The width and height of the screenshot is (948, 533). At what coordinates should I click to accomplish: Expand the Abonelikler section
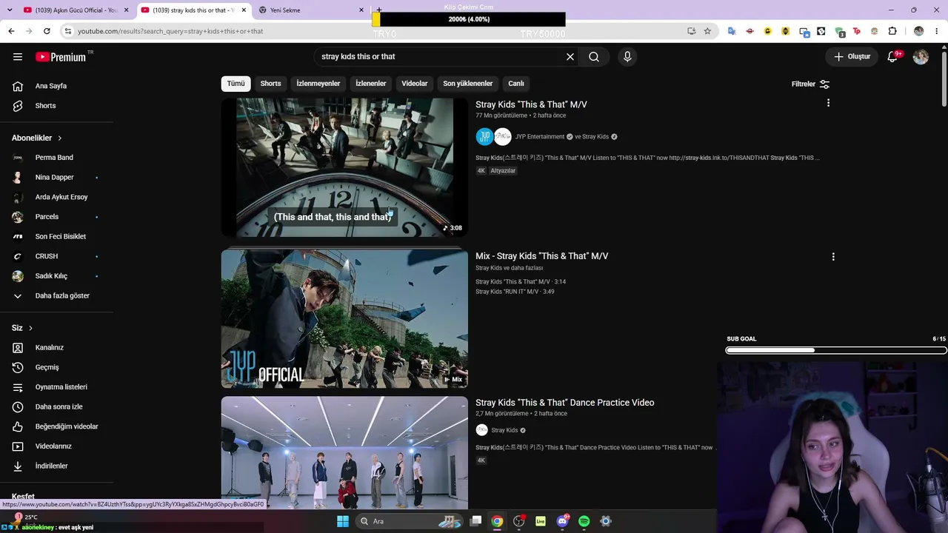click(37, 138)
